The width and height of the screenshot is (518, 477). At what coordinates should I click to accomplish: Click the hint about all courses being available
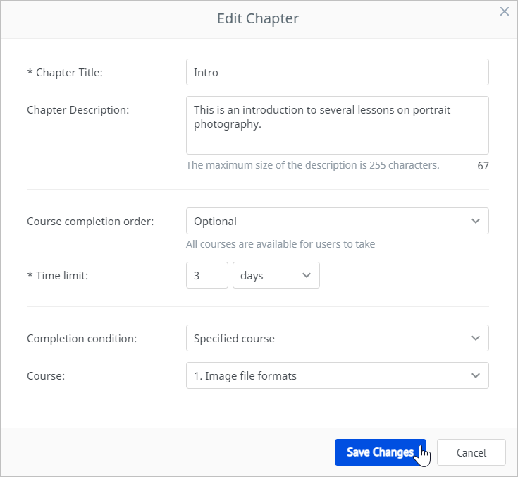pyautogui.click(x=280, y=245)
